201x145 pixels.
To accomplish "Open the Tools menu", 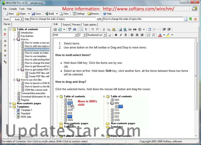I will pos(22,9).
